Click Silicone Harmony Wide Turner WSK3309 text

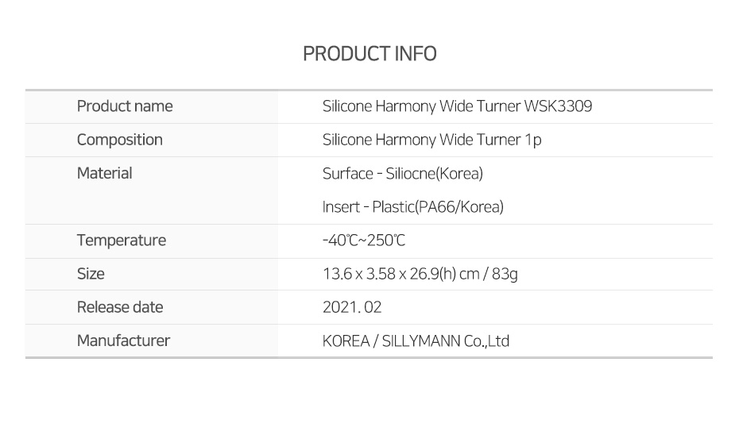[x=457, y=106]
